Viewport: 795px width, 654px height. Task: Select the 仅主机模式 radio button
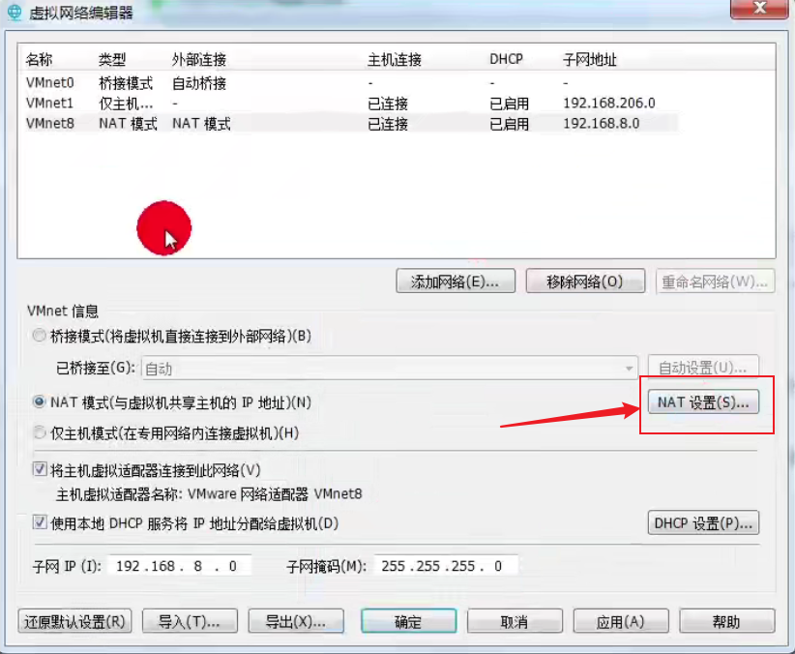[39, 432]
